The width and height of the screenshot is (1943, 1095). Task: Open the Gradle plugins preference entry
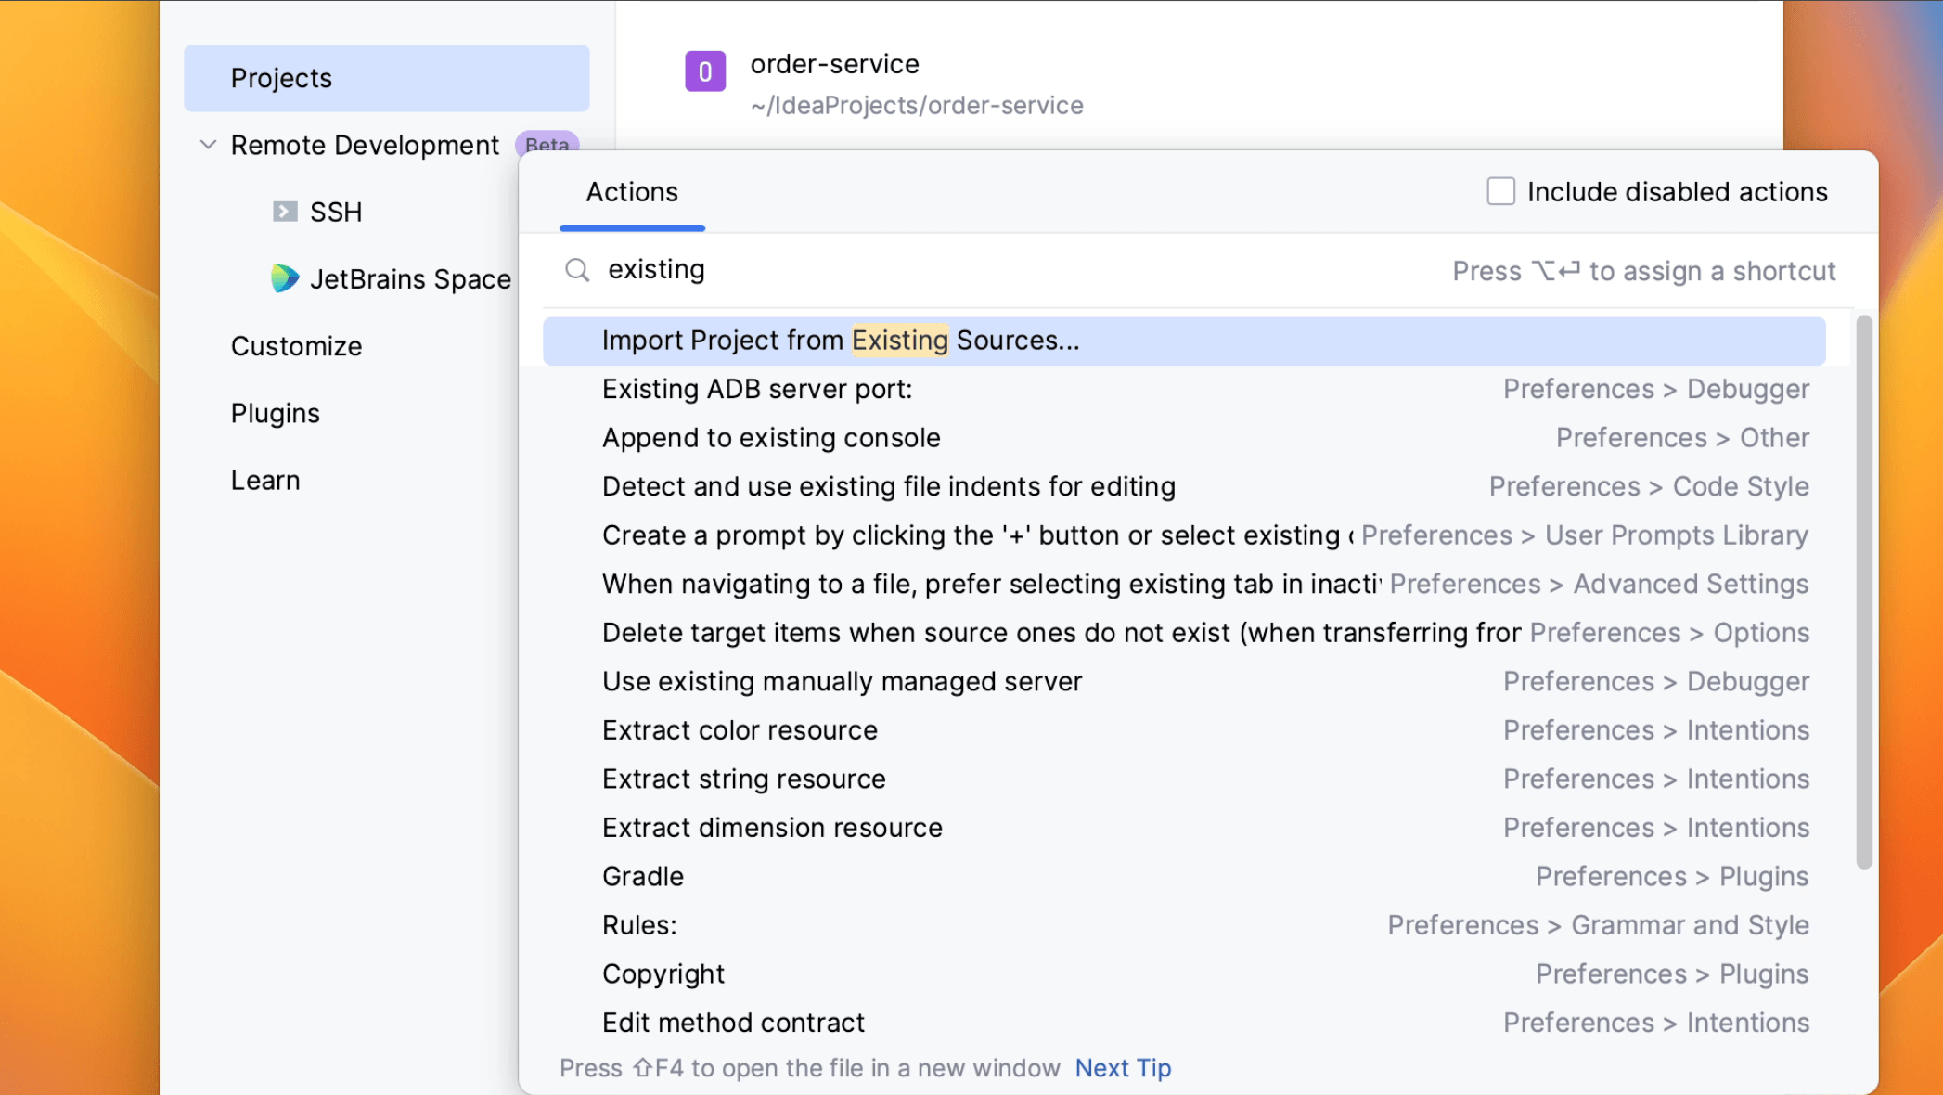pyautogui.click(x=642, y=875)
